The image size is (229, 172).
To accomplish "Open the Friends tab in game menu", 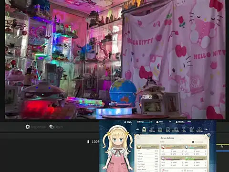I will coord(152,129).
